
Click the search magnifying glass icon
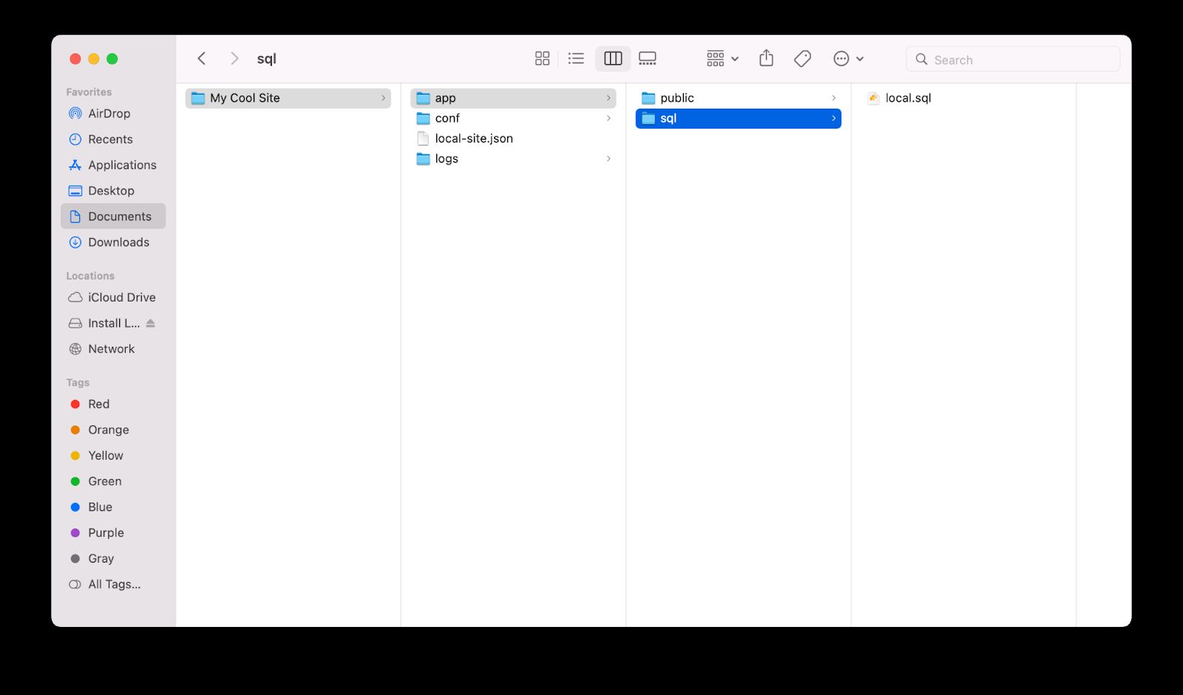coord(921,59)
